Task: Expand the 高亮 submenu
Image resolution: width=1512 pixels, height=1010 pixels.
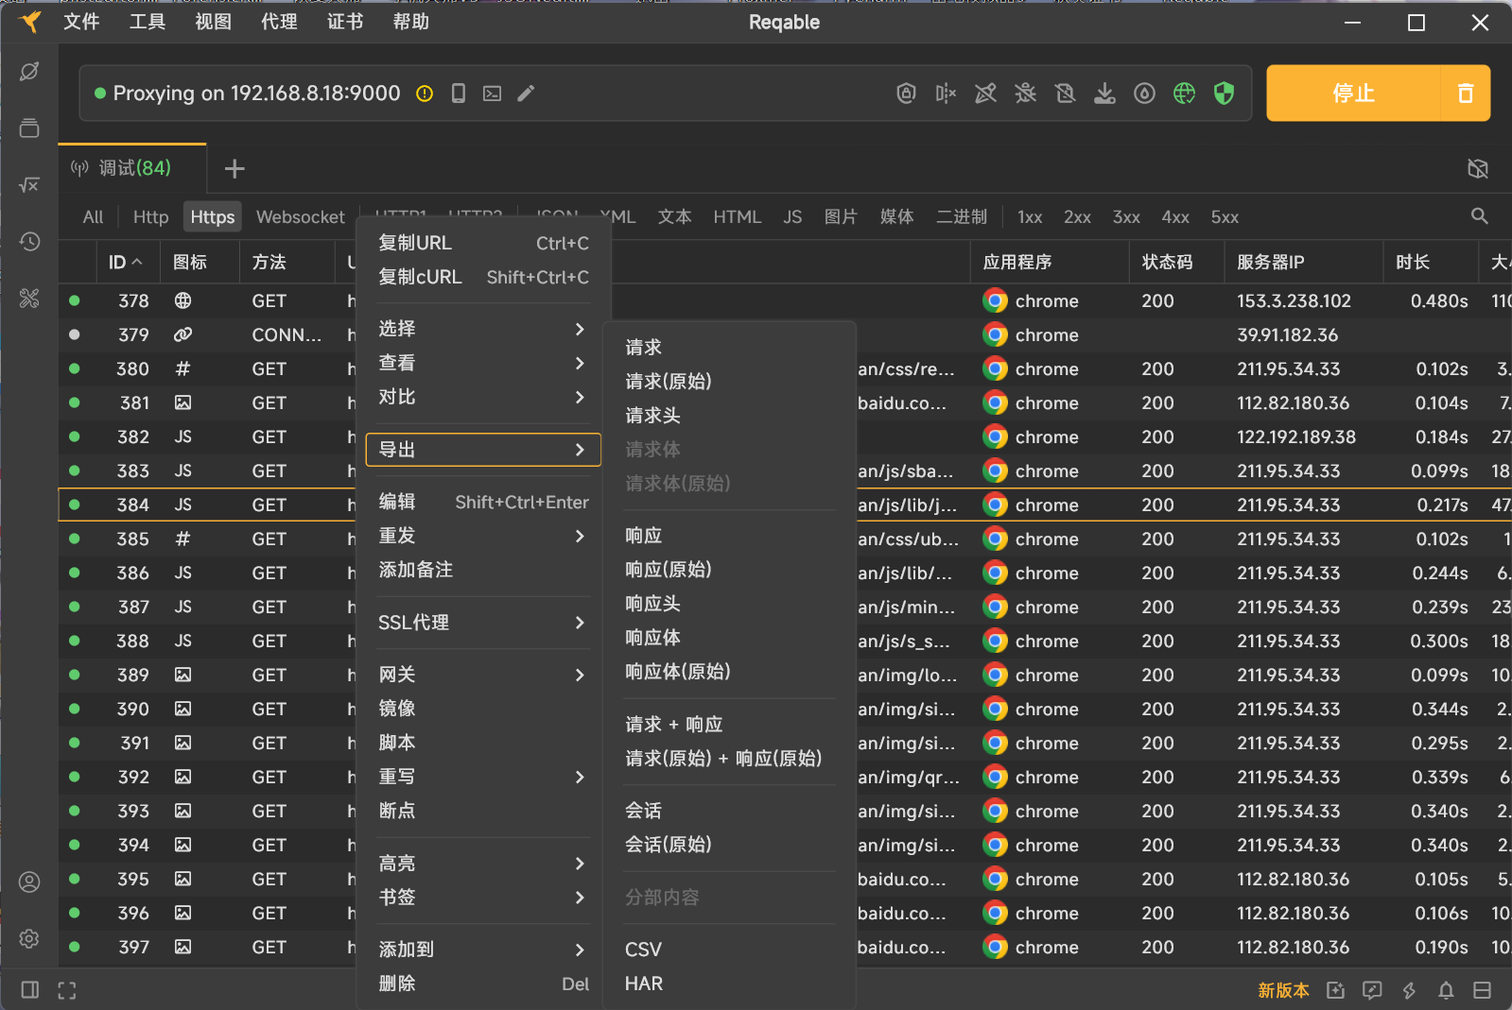Action: (483, 864)
